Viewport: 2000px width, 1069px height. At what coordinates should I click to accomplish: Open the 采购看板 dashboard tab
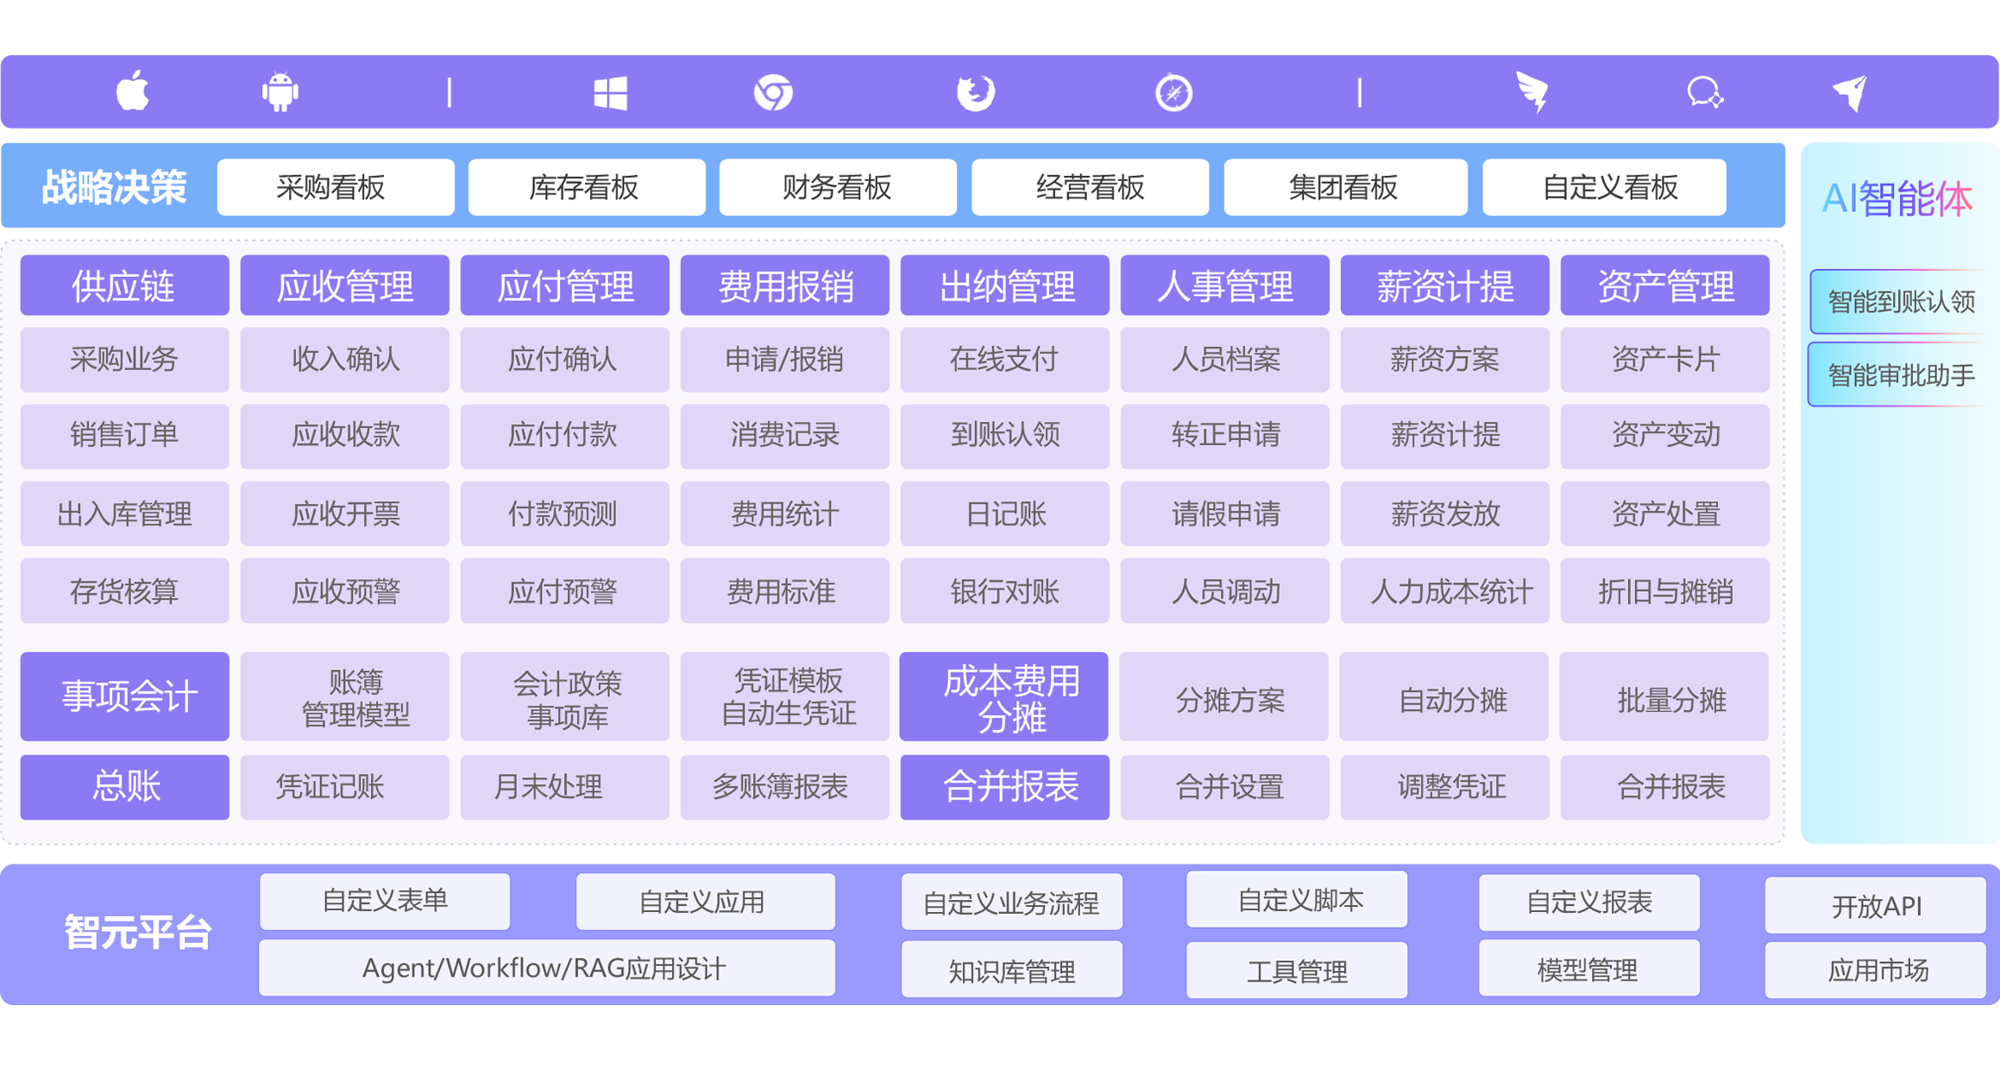coord(335,187)
